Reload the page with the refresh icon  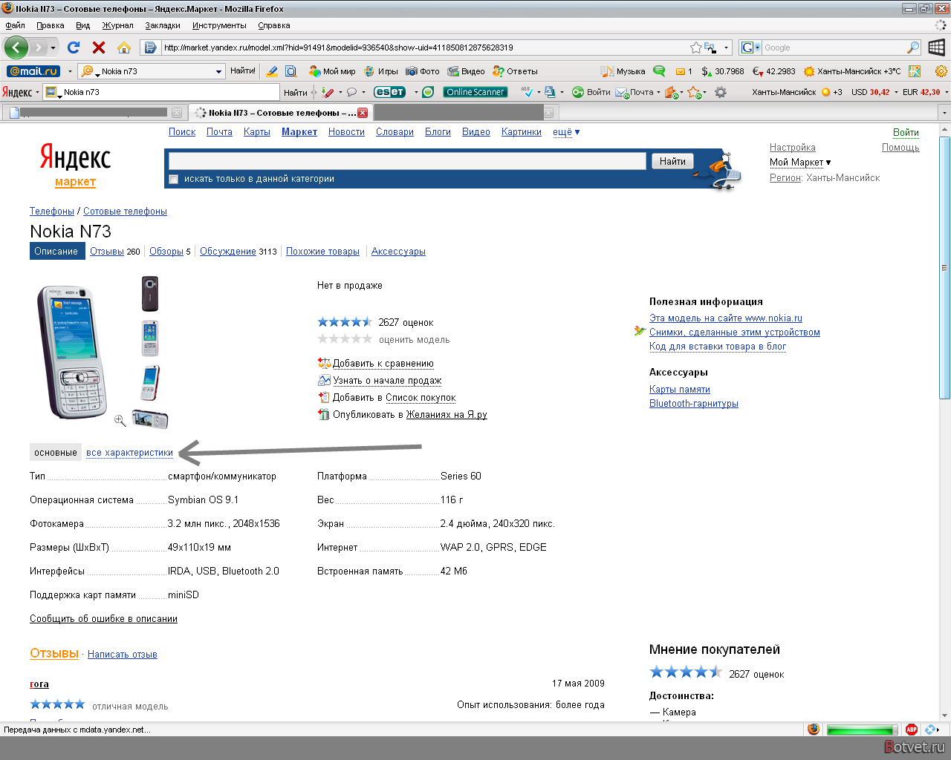click(x=74, y=47)
